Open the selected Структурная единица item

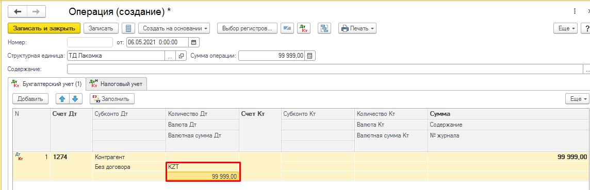182,56
